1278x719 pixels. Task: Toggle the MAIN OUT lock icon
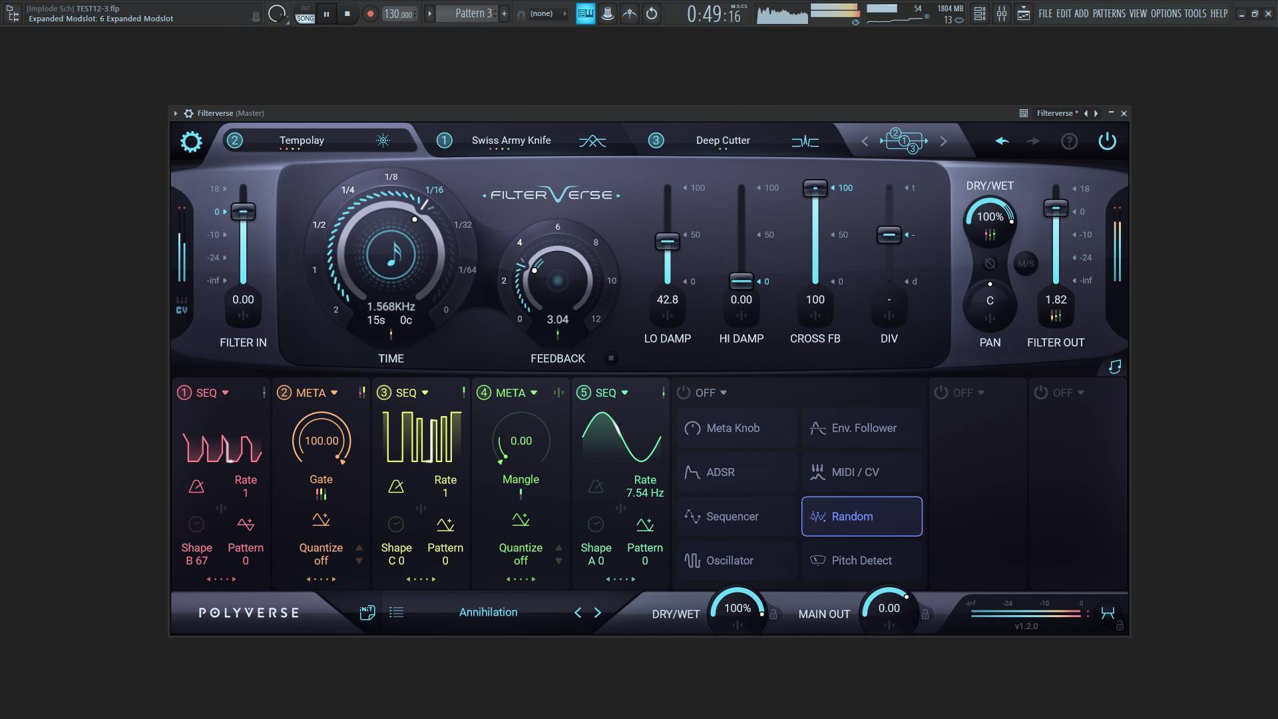point(925,614)
